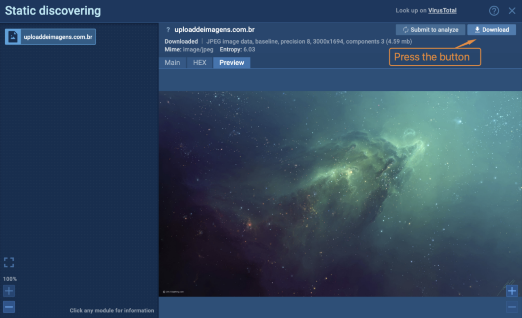
Task: Click Submit to analyze button
Action: [x=430, y=30]
